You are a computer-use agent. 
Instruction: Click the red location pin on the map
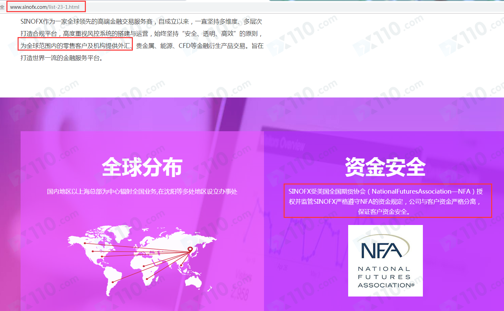click(x=190, y=250)
